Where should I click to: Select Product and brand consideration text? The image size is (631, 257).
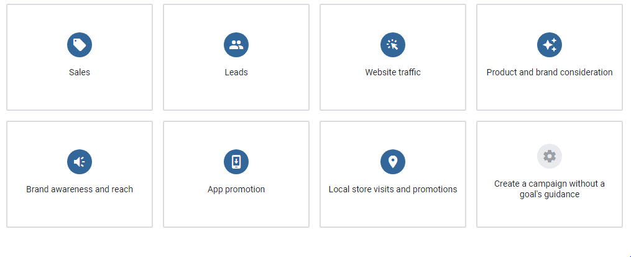(550, 72)
